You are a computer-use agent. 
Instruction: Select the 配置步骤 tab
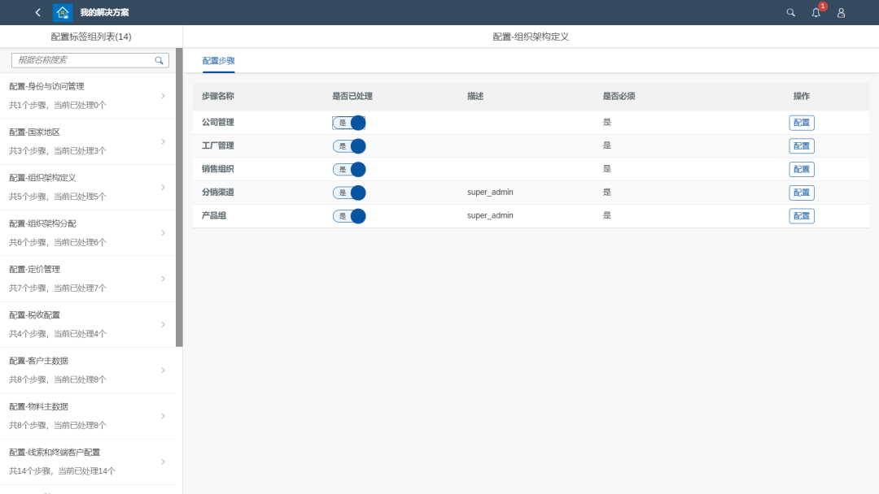(x=218, y=61)
